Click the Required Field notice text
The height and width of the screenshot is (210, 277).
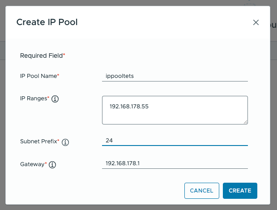point(43,56)
